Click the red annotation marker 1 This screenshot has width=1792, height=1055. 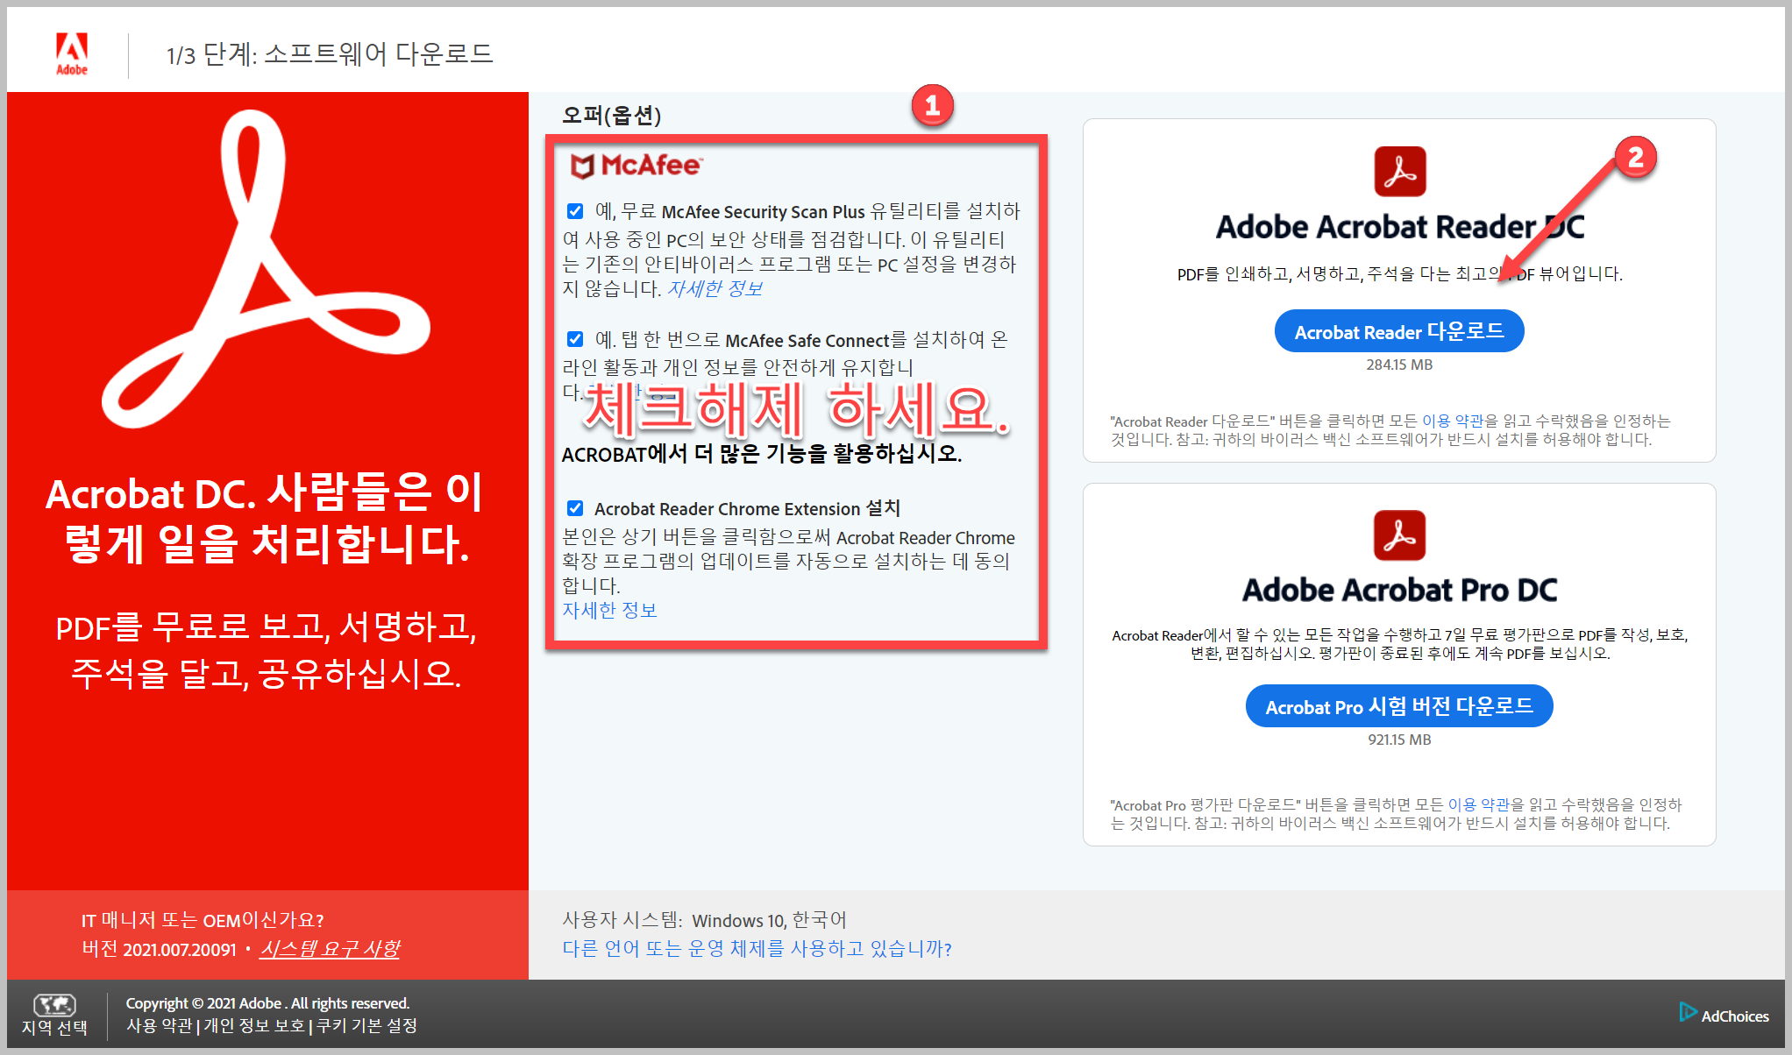coord(932,106)
